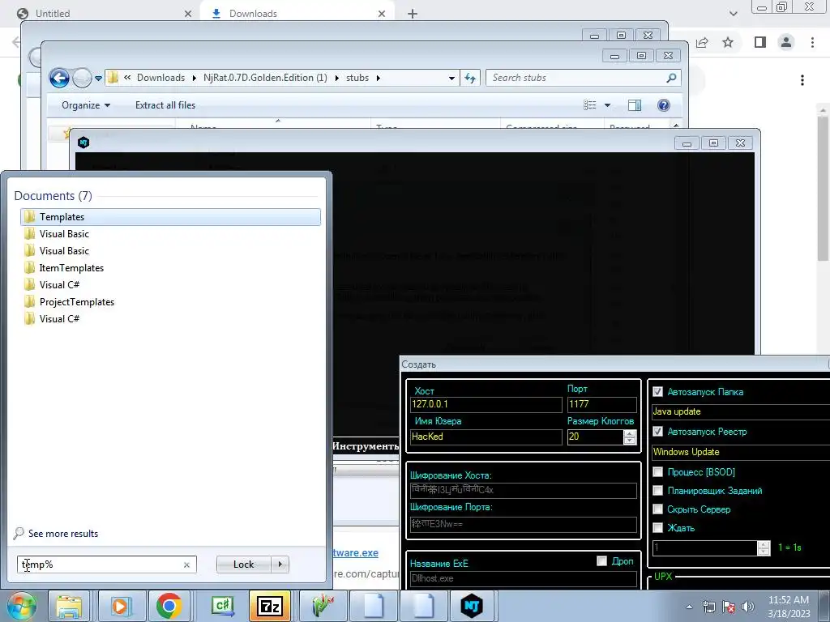Open the address bar history dropdown

click(x=451, y=78)
